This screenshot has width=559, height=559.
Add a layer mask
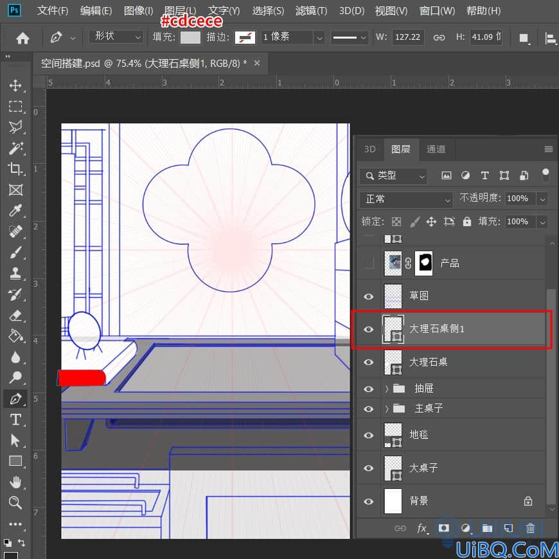point(444,528)
